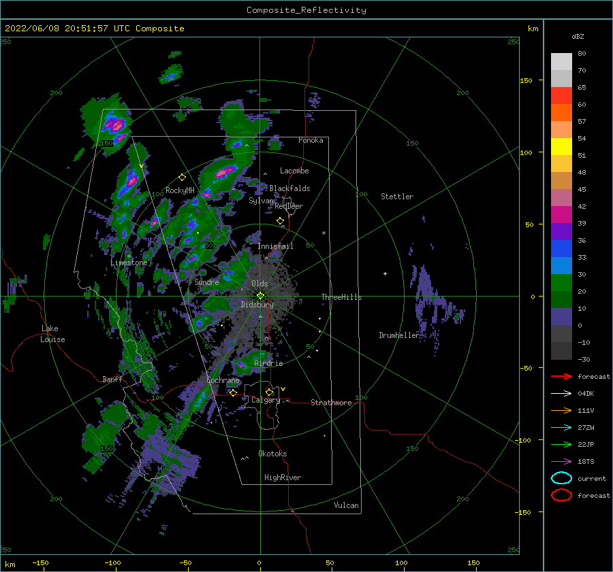The width and height of the screenshot is (613, 572).
Task: Click the Drumheller city label
Action: point(398,335)
